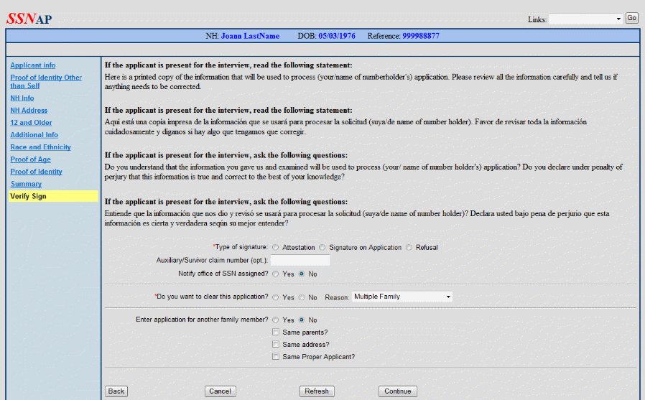
Task: Select Yes for another family member application
Action: tap(276, 320)
